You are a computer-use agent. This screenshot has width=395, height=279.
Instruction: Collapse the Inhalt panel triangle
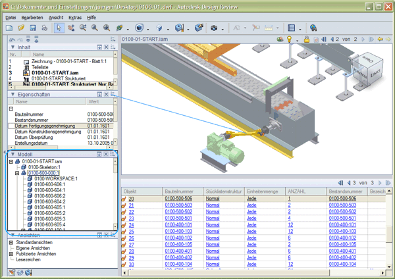pyautogui.click(x=13, y=47)
